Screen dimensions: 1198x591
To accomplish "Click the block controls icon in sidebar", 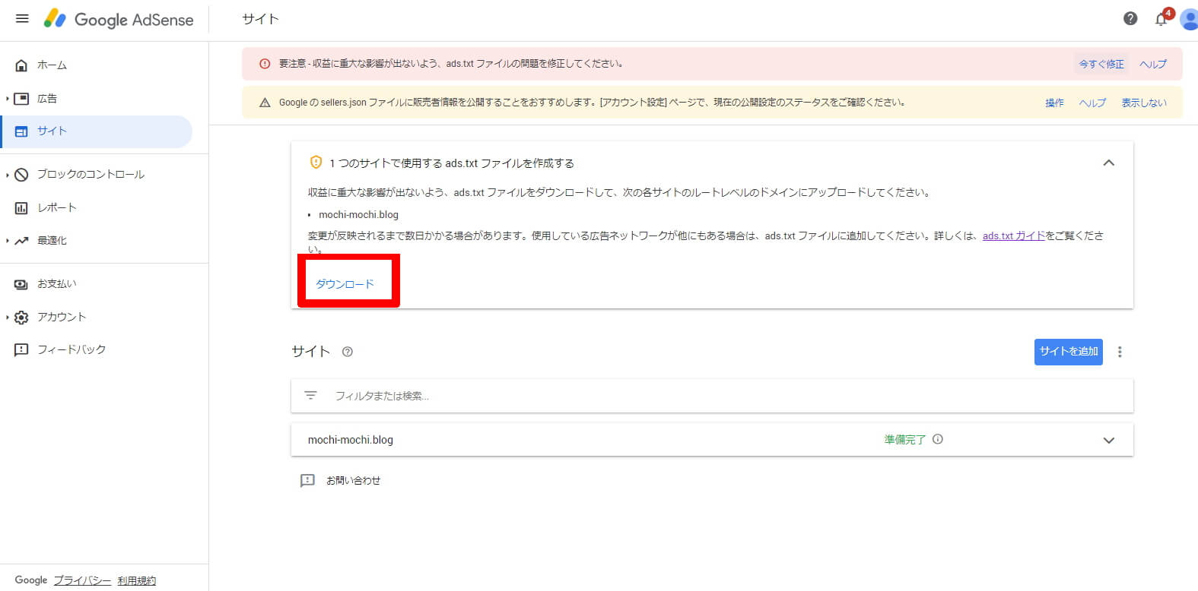I will click(x=21, y=175).
